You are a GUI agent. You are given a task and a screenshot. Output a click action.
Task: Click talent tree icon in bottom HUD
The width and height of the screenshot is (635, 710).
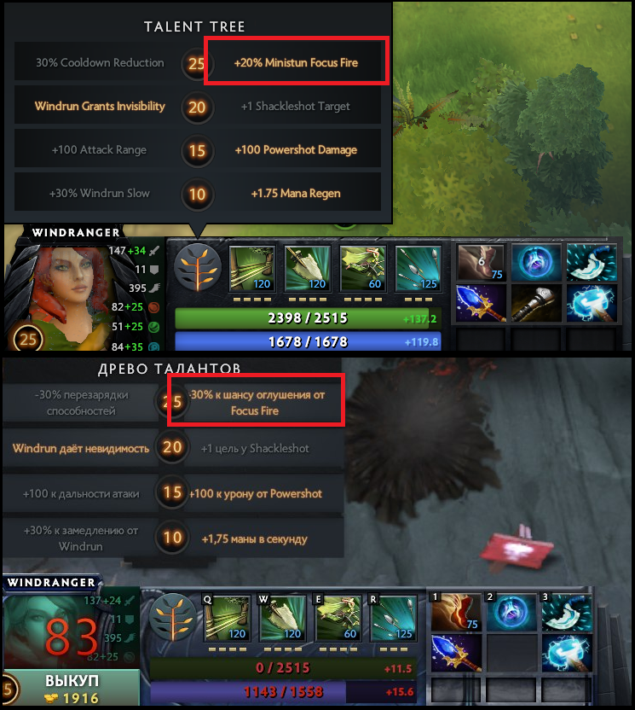tap(173, 617)
